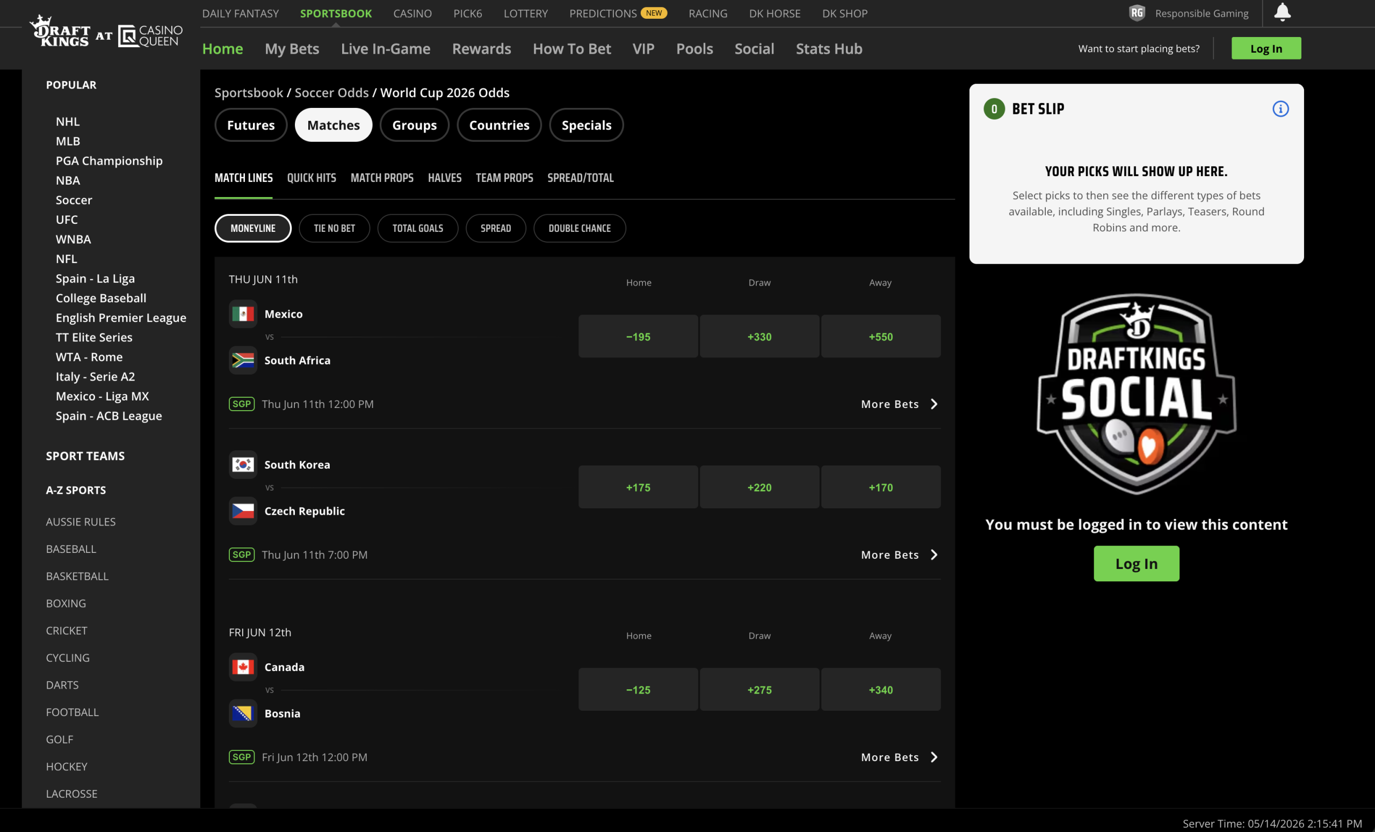
Task: Click the SGP badge for South Korea match
Action: click(242, 554)
